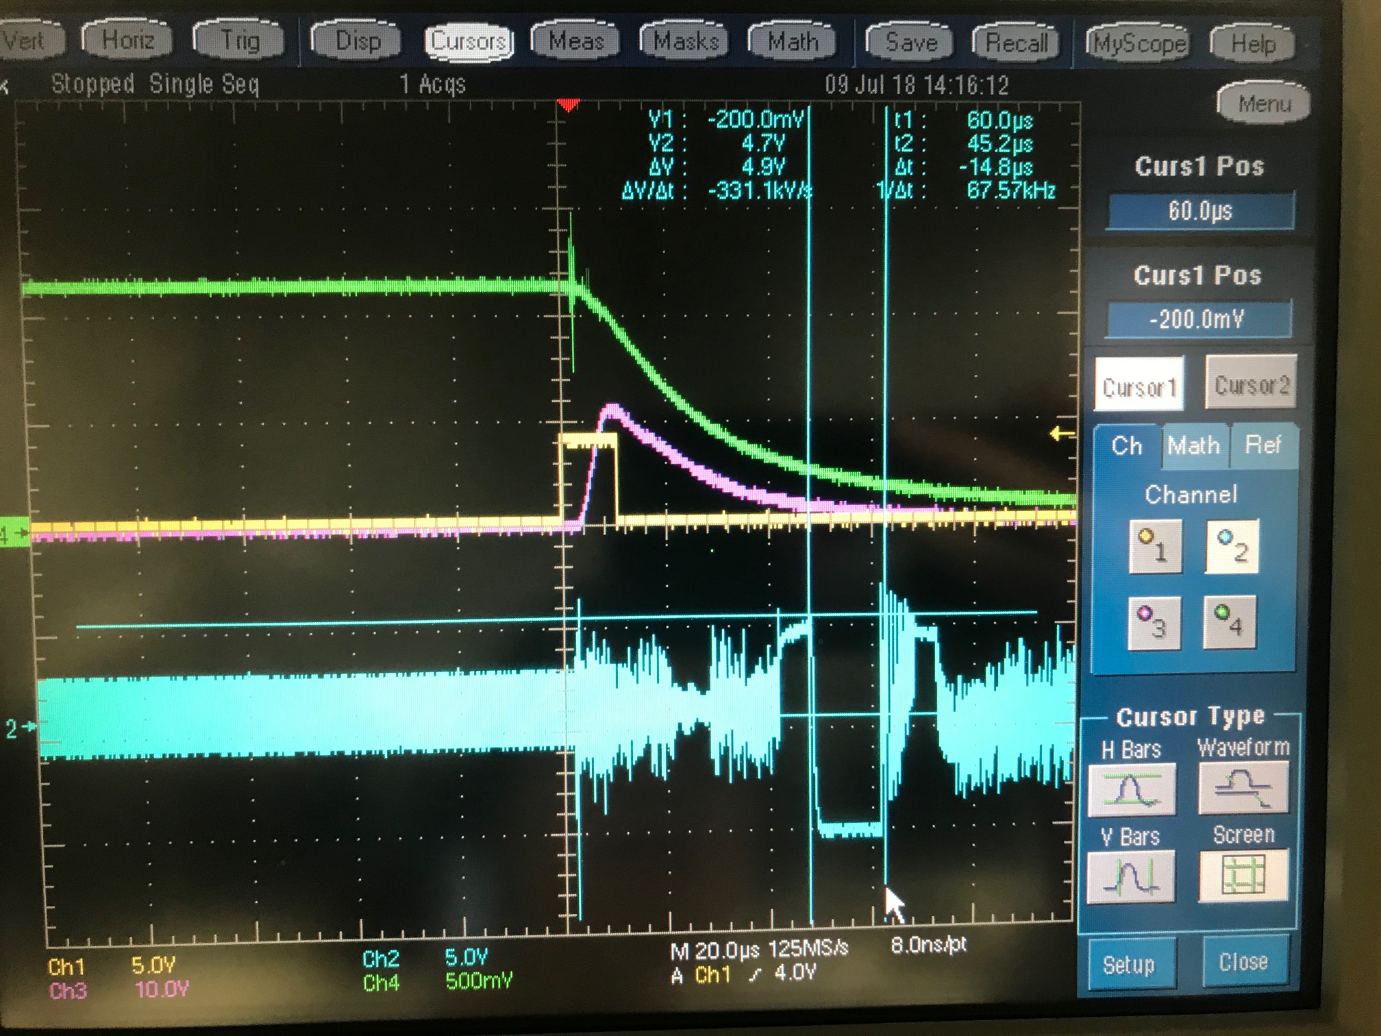Select the H Bars cursor type icon
The image size is (1381, 1036).
pyautogui.click(x=1131, y=789)
